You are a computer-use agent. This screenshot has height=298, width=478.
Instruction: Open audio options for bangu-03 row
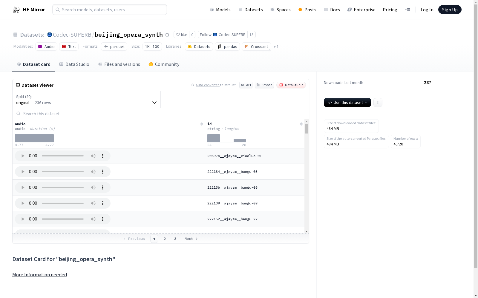[103, 172]
